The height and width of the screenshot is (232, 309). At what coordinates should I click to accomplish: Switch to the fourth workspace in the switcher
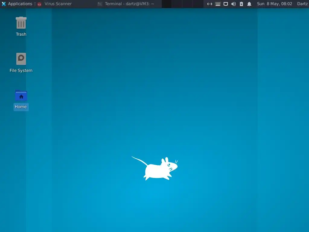pyautogui.click(x=198, y=4)
